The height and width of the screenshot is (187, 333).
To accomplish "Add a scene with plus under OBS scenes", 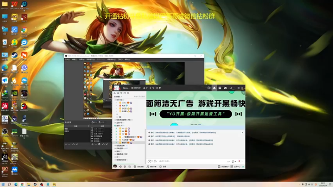I will [66, 144].
